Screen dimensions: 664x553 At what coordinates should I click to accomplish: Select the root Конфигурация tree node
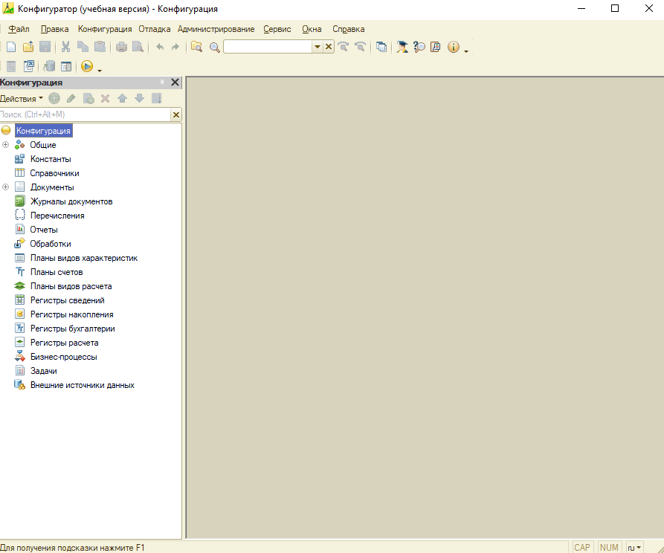tap(43, 131)
